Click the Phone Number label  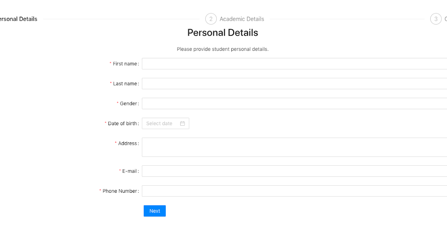click(120, 191)
